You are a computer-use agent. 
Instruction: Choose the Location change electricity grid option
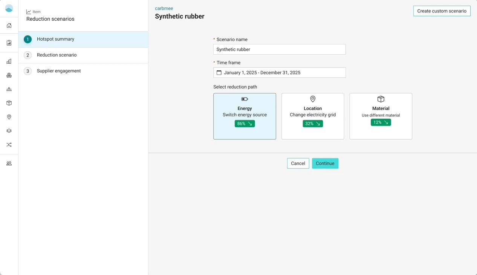tap(313, 116)
